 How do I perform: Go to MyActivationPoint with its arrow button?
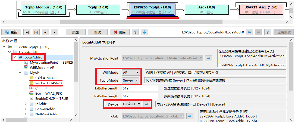[209, 58]
